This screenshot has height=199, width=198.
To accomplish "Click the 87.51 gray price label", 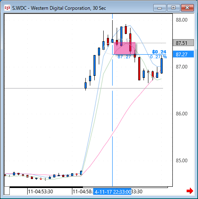I will tap(183, 43).
